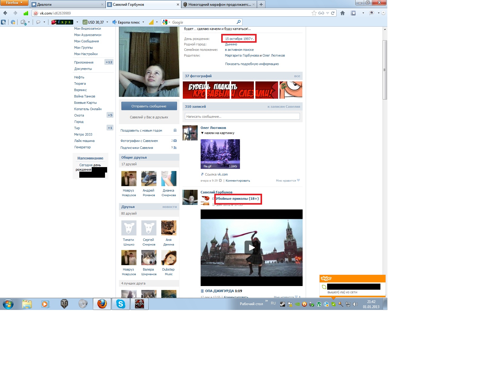
Task: Reload the page with the refresh icon
Action: click(333, 13)
